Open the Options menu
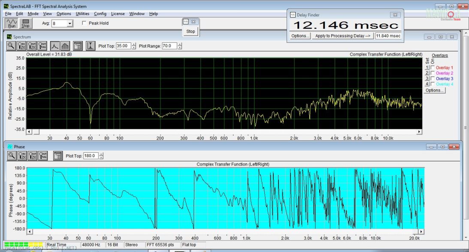Viewport: 469px width, 252px height. 64,13
